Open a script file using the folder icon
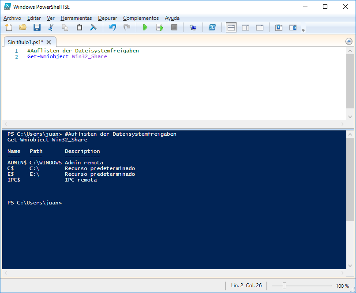356x293 pixels. point(22,27)
